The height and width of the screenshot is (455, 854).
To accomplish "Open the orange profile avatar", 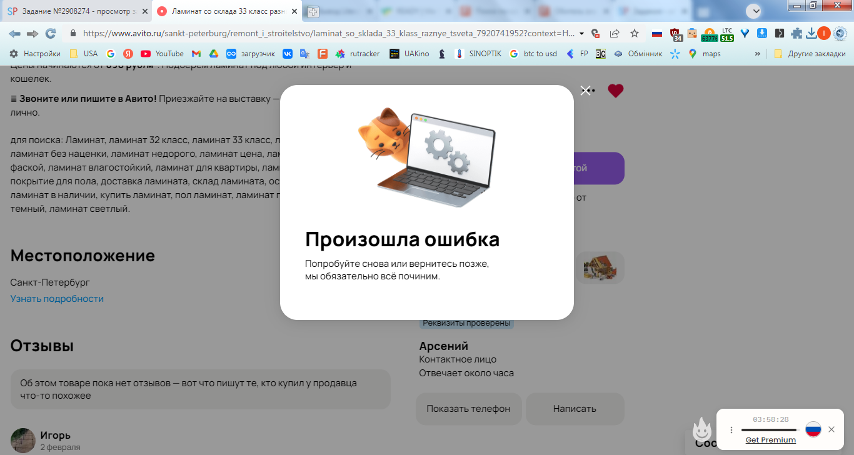I will coord(824,33).
